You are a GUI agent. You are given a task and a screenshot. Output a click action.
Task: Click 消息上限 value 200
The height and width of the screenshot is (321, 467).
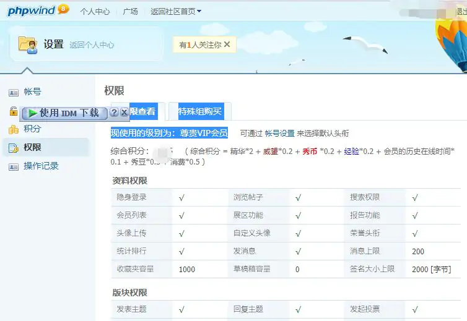[x=418, y=252]
